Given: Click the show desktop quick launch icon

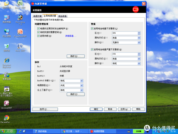Looking at the screenshot, I should [24, 131].
